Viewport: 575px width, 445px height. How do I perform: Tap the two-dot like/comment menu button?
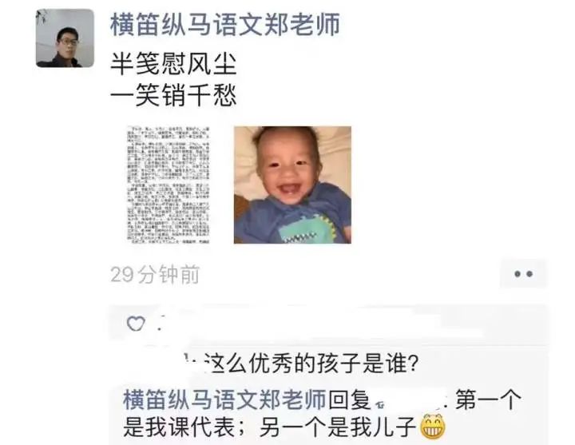coord(523,274)
